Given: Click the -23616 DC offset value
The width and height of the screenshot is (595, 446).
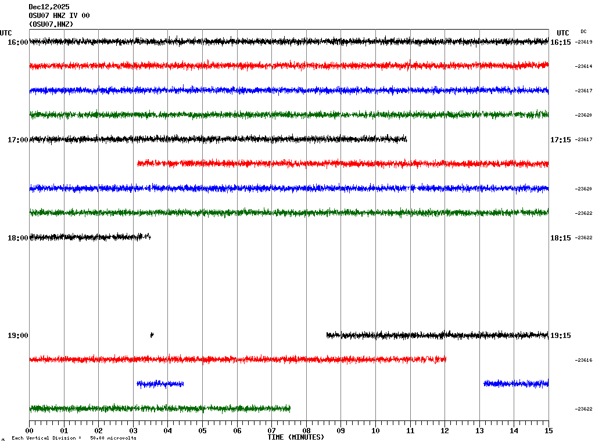Looking at the screenshot, I should click(583, 361).
